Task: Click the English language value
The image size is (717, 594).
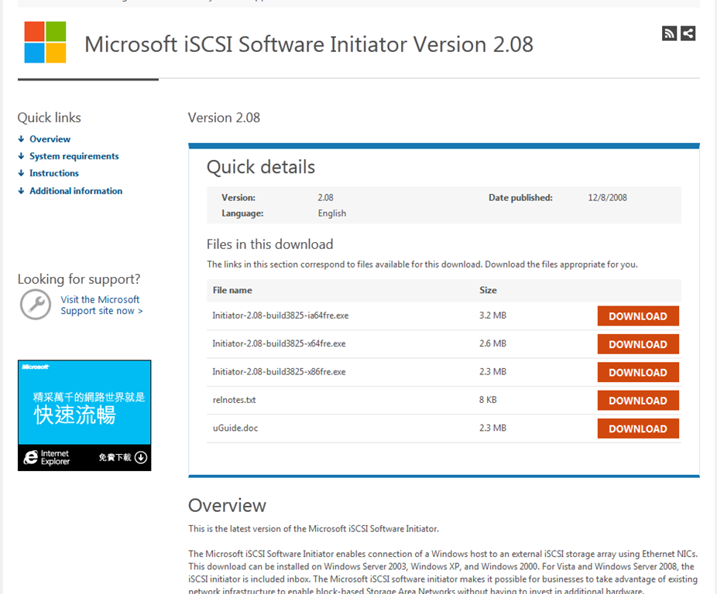Action: [332, 213]
